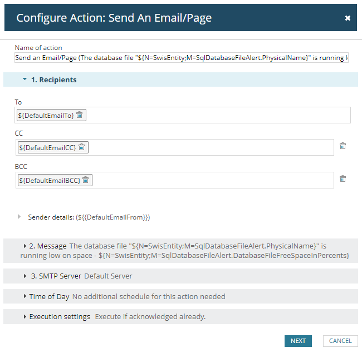Click the trash icon right of BCC field

click(343, 179)
